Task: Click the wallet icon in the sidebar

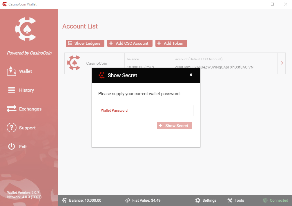Action: coord(11,71)
